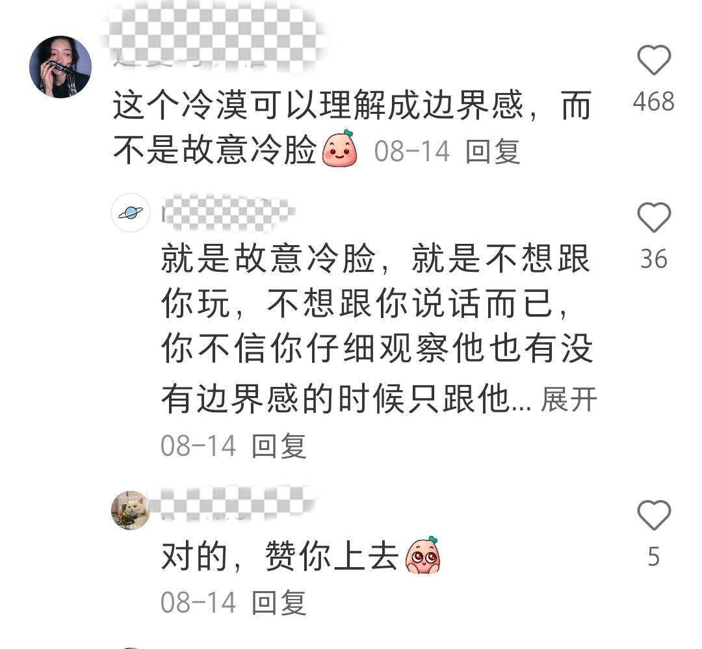Tap the 36 like count
The height and width of the screenshot is (649, 702).
tap(654, 259)
